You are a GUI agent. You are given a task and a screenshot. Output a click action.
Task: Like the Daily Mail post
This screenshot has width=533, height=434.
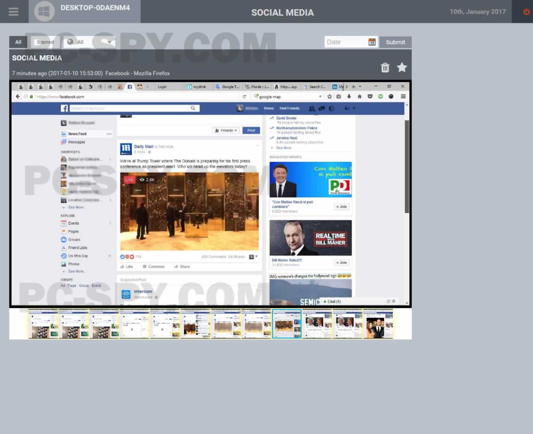coord(127,267)
